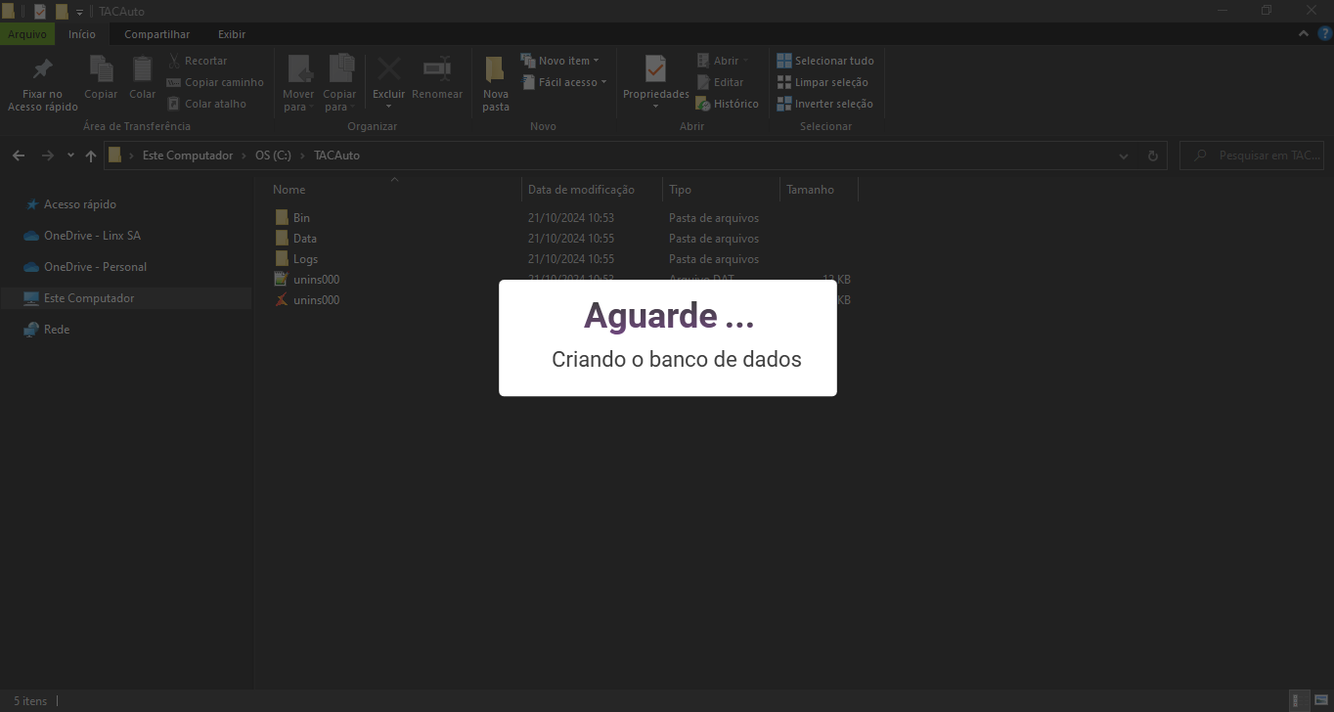This screenshot has width=1334, height=712.
Task: Select Este Computador in navigation pane
Action: [x=89, y=298]
